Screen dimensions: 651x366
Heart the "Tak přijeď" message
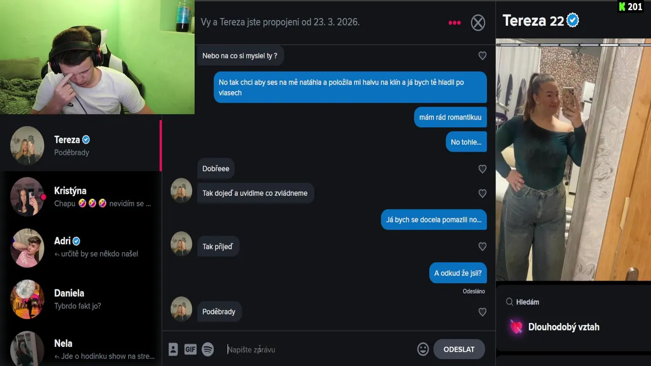(x=482, y=247)
